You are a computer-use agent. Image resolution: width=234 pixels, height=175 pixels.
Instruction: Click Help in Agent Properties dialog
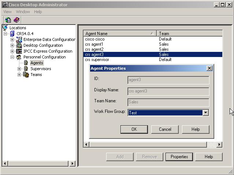tap(196, 129)
